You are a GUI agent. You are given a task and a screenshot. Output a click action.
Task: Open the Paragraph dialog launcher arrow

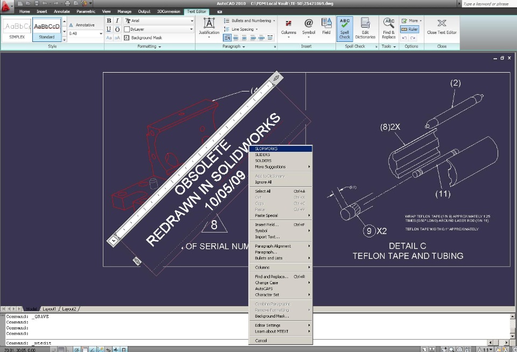pos(275,47)
